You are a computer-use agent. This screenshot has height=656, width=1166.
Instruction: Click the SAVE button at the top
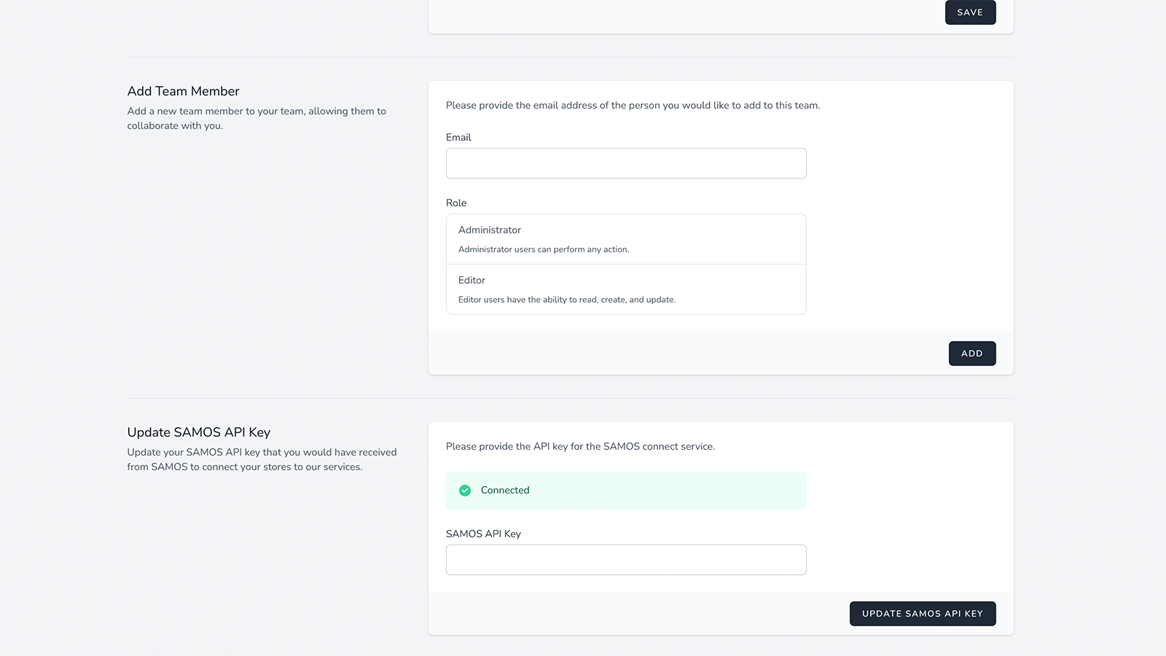[x=970, y=12]
